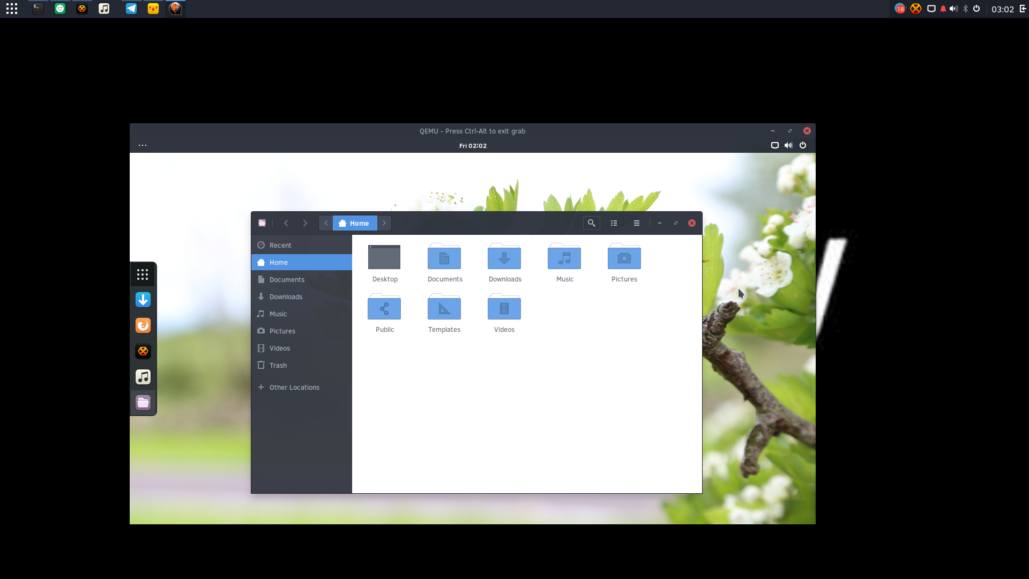Launch the music player in guest dock
This screenshot has width=1029, height=579.
click(143, 377)
